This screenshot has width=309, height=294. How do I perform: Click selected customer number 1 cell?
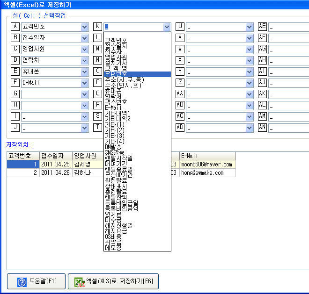[23, 165]
